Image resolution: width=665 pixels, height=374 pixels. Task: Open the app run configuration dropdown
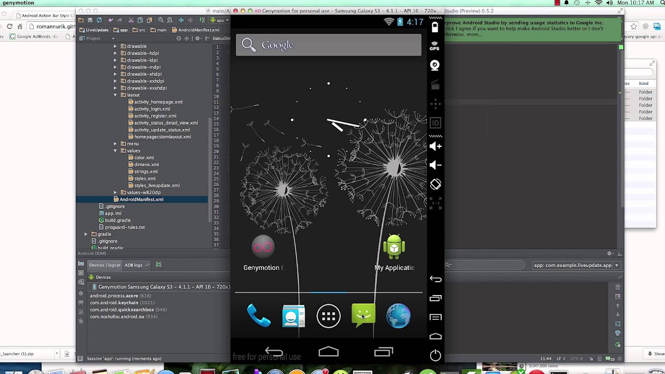(x=220, y=20)
